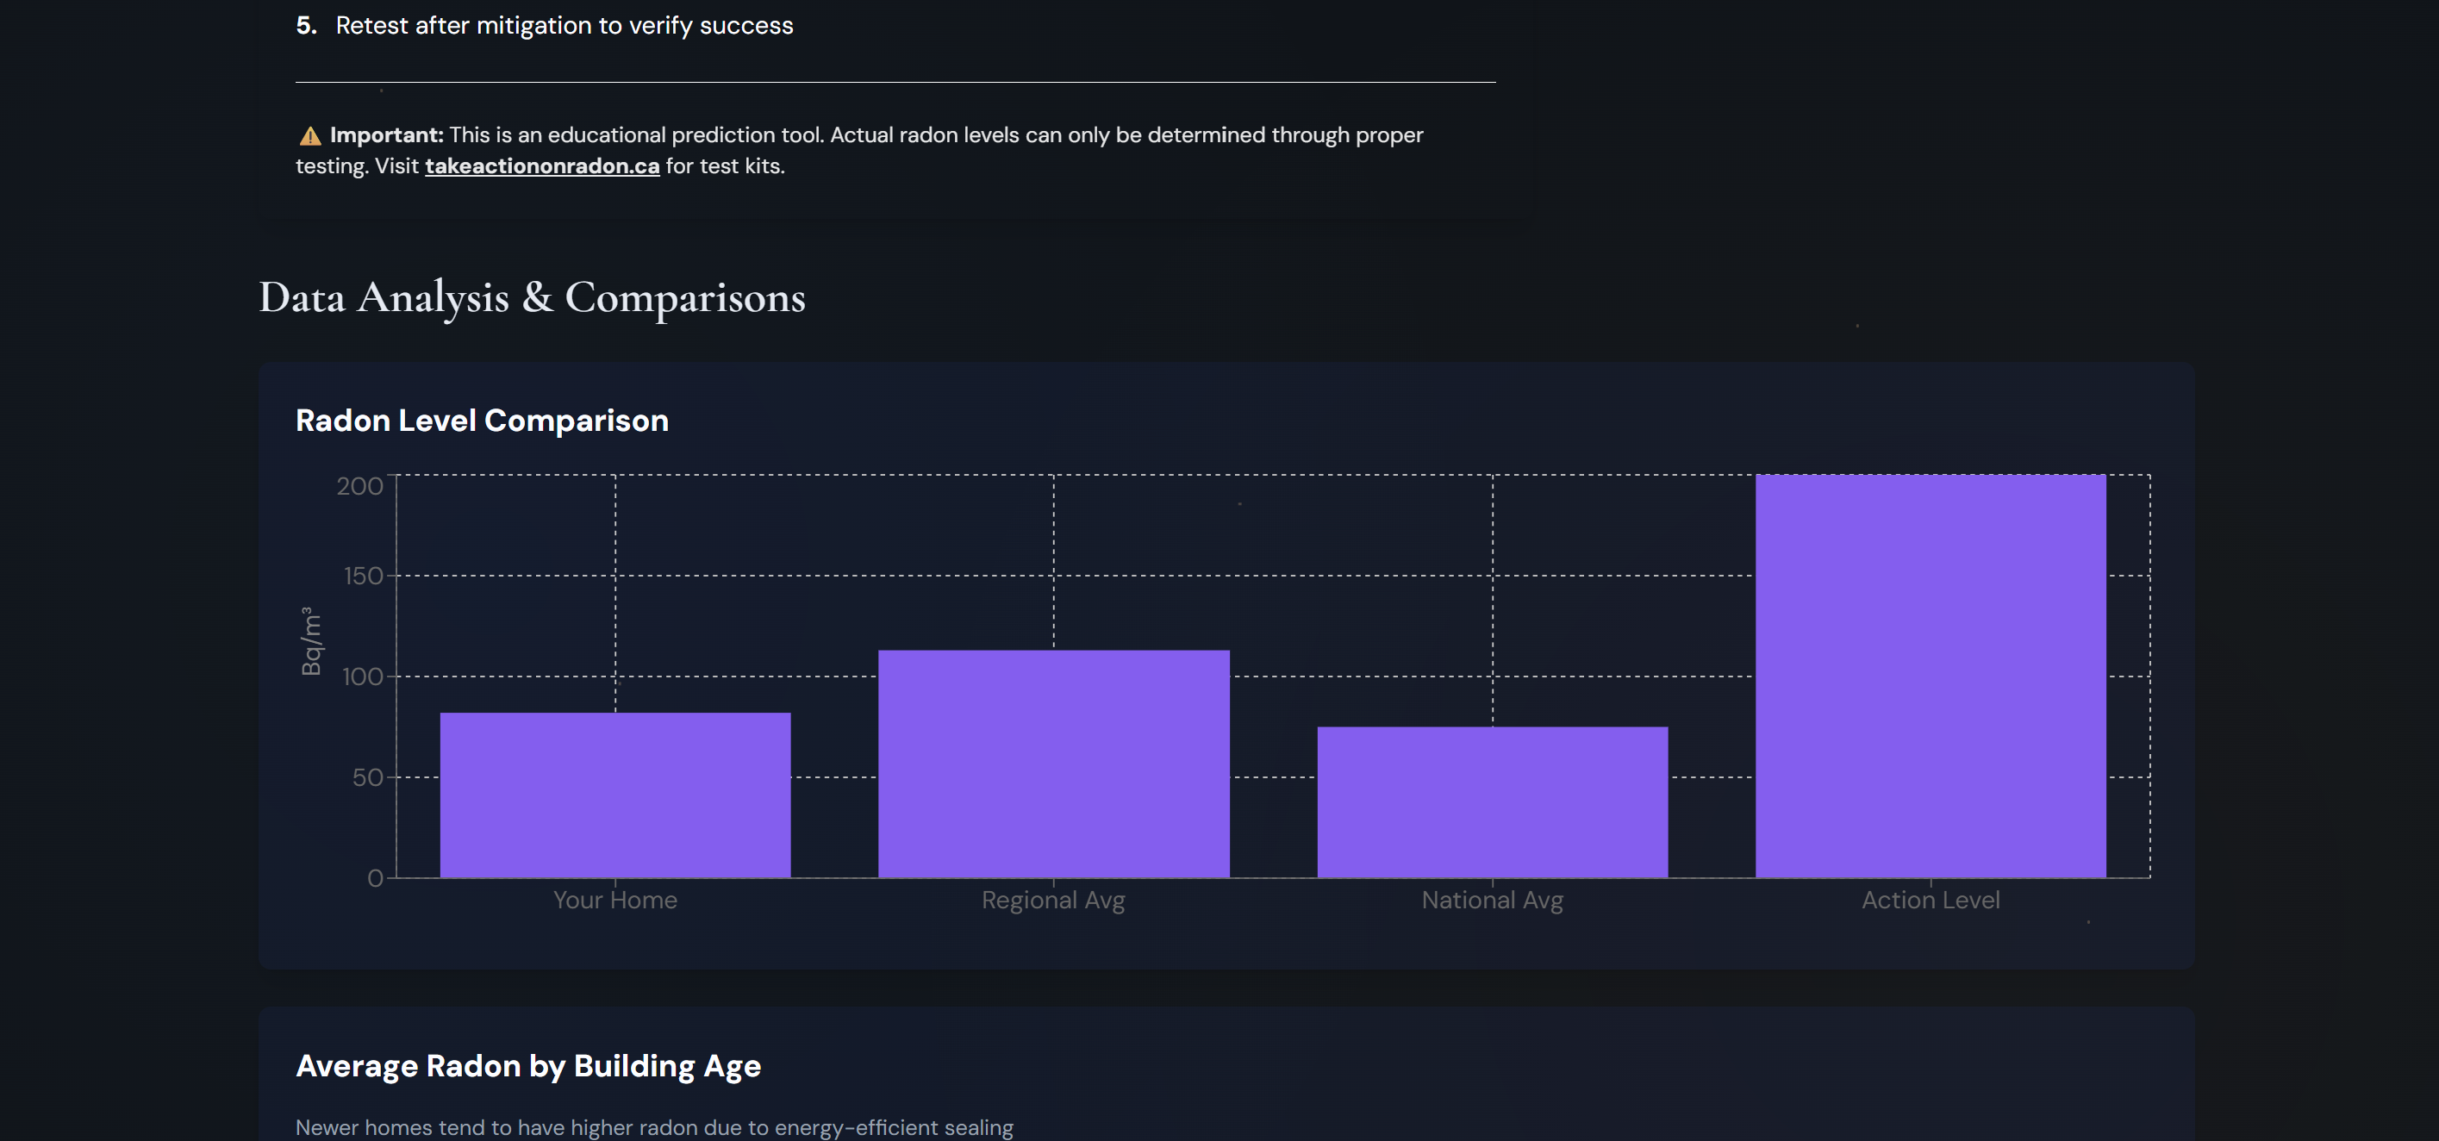Image resolution: width=2439 pixels, height=1141 pixels.
Task: Click the 50 y-axis tick value
Action: (x=367, y=777)
